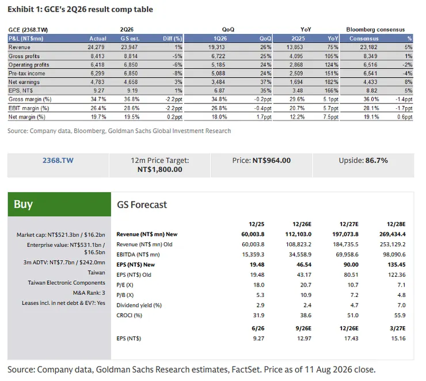Click the M&A Rank: 3 text
The height and width of the screenshot is (381, 426).
click(x=89, y=293)
